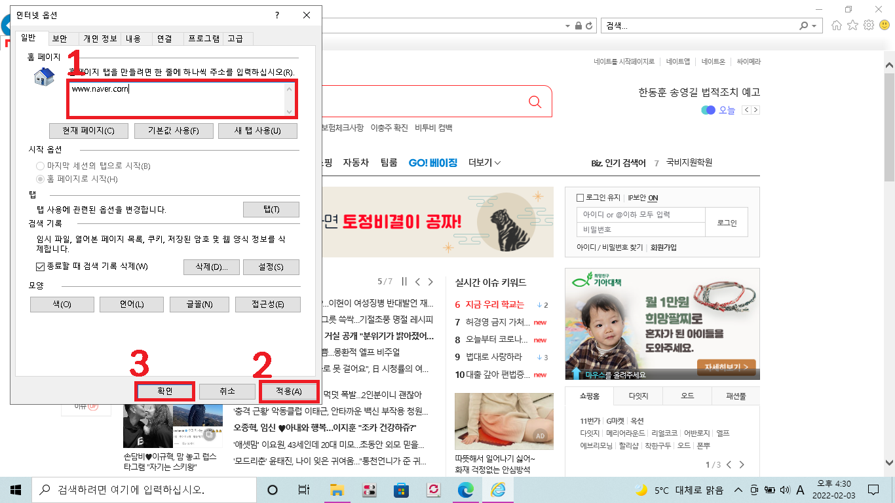Select 홈 페이지로 시작 radio button
The image size is (895, 503).
point(41,179)
